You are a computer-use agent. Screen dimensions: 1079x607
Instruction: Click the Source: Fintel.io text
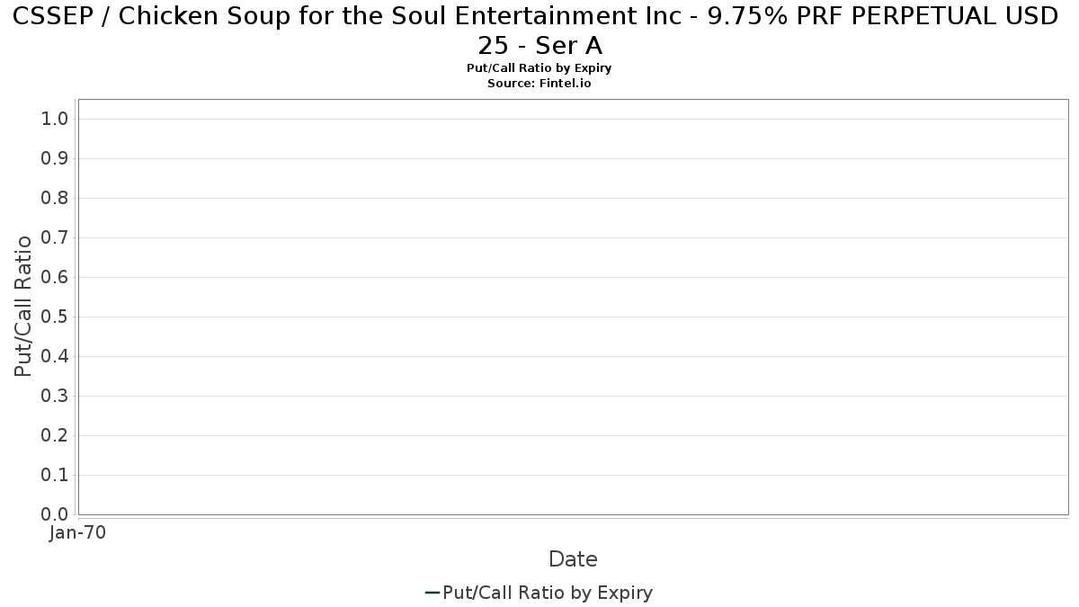point(539,83)
